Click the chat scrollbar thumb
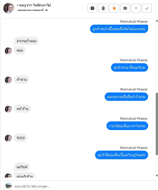 tap(157, 124)
